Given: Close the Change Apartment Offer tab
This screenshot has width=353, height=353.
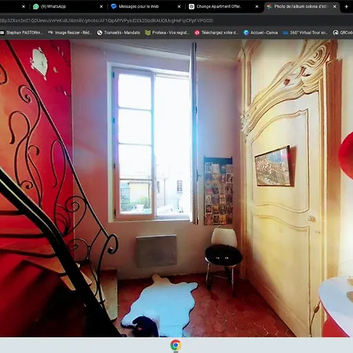Looking at the screenshot, I should point(257,6).
